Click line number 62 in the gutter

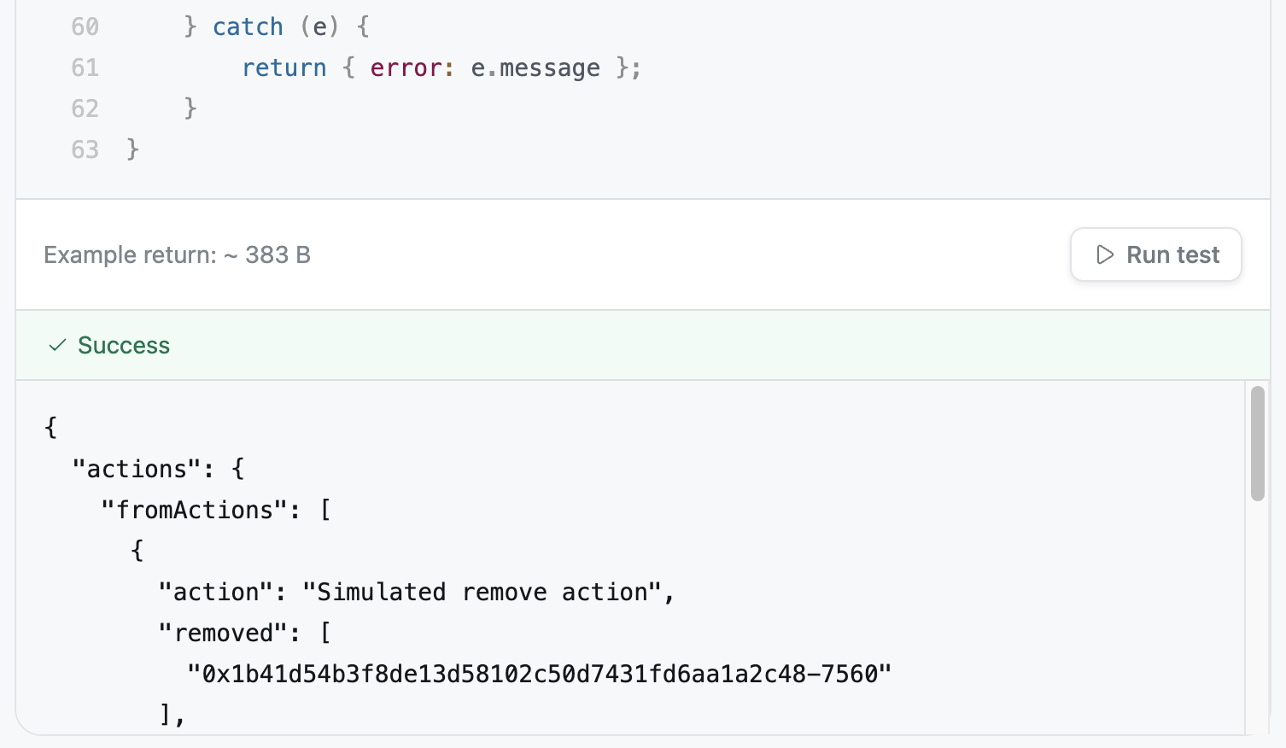coord(85,108)
